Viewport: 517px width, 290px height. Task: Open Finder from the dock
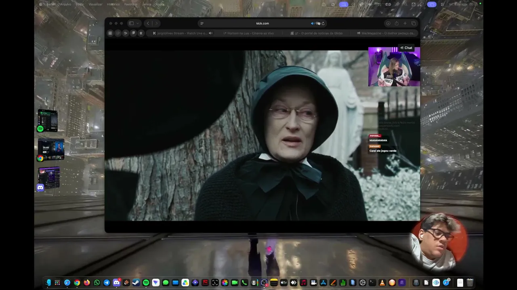[x=48, y=283]
